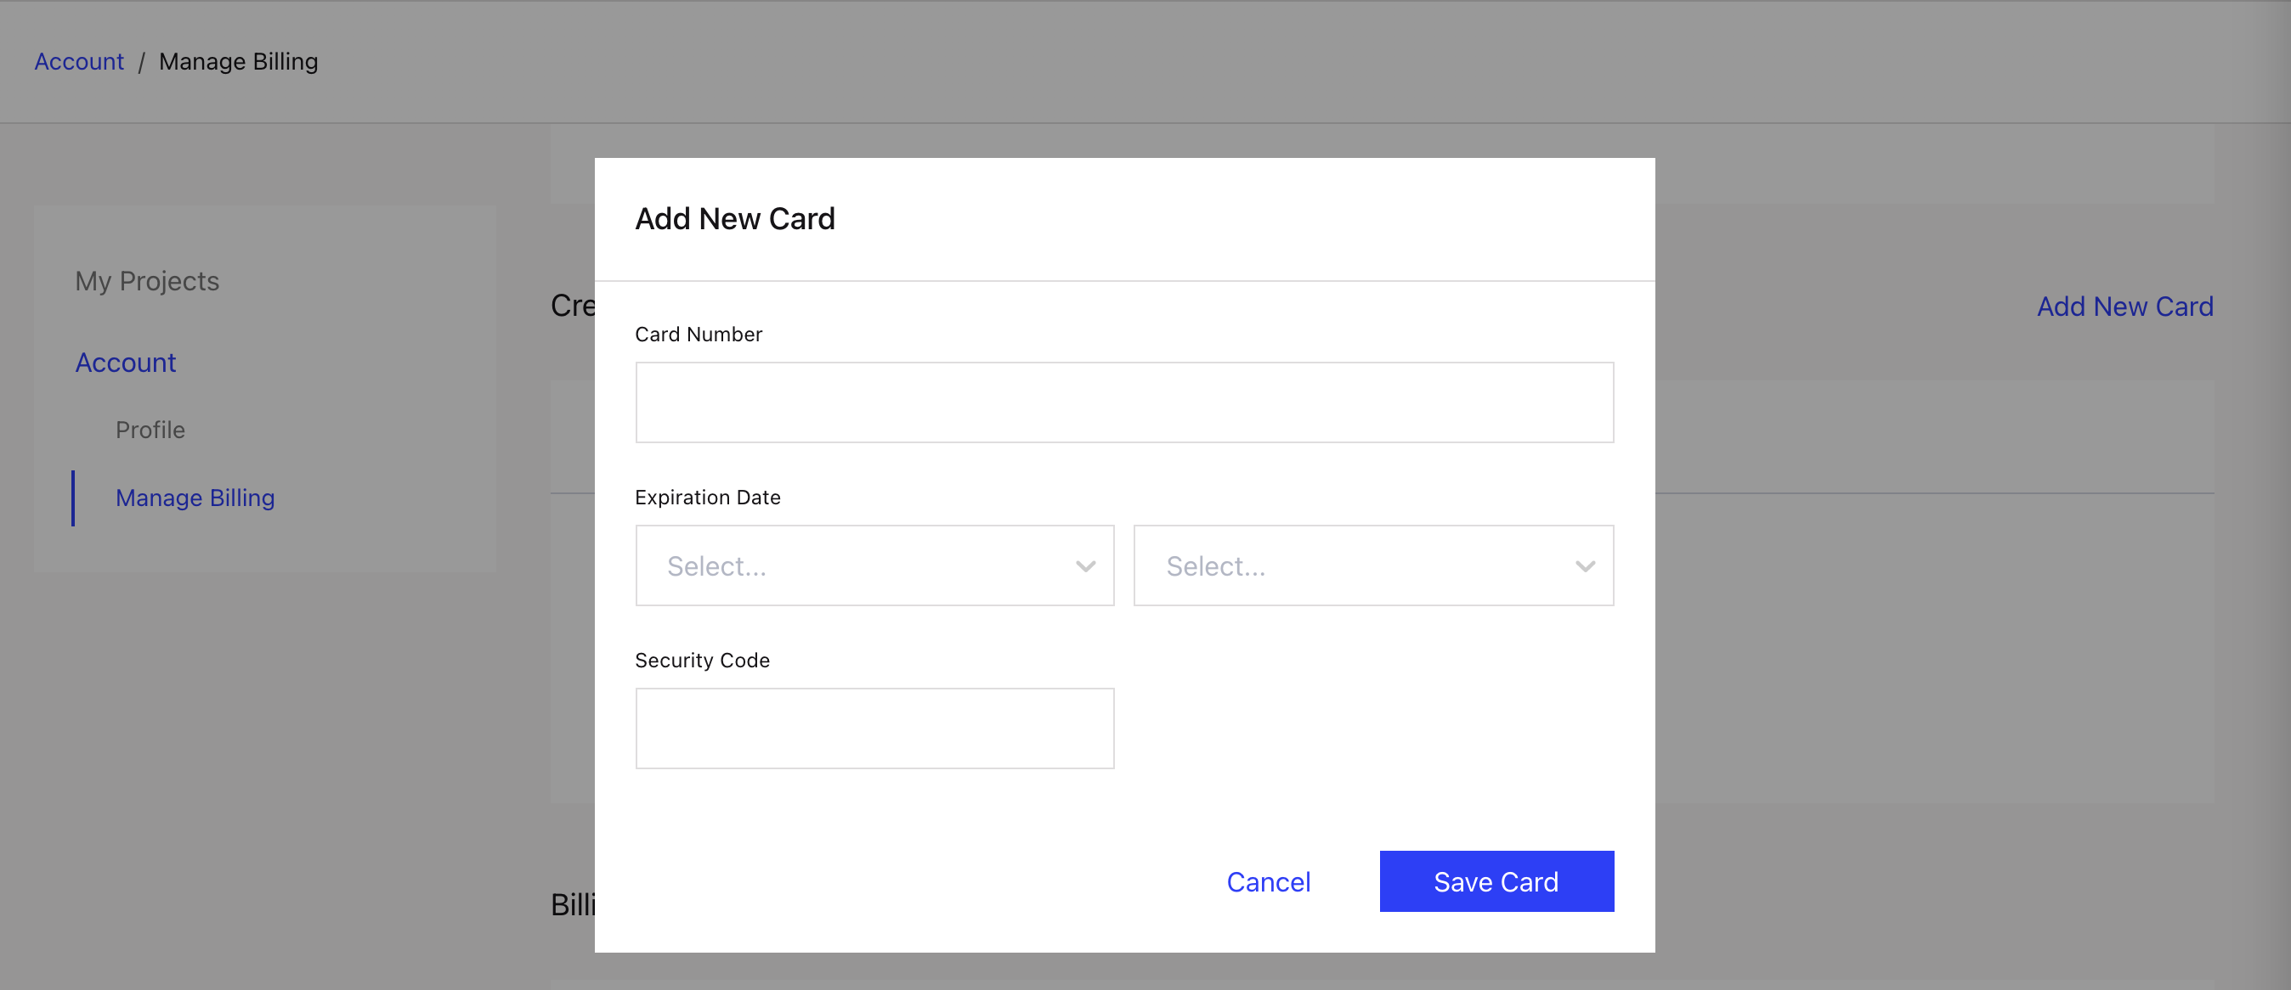This screenshot has height=990, width=2291.
Task: Select Profile in the sidebar
Action: coord(150,430)
